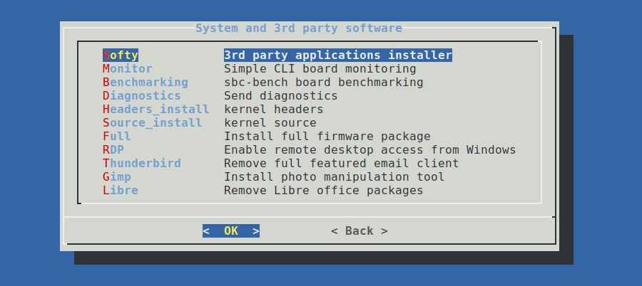Select the Headers_install entry

156,110
